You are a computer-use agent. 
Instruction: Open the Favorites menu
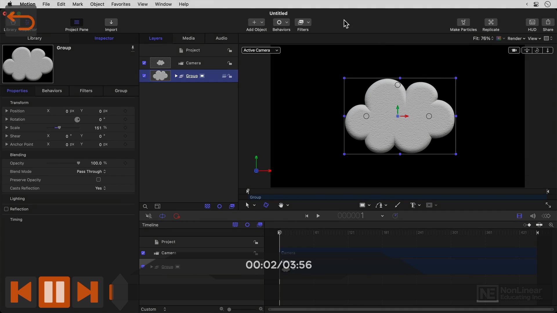[121, 4]
